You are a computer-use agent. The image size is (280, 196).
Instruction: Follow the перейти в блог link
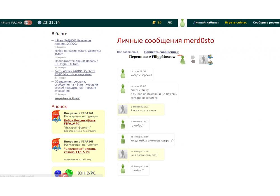[x=67, y=98]
